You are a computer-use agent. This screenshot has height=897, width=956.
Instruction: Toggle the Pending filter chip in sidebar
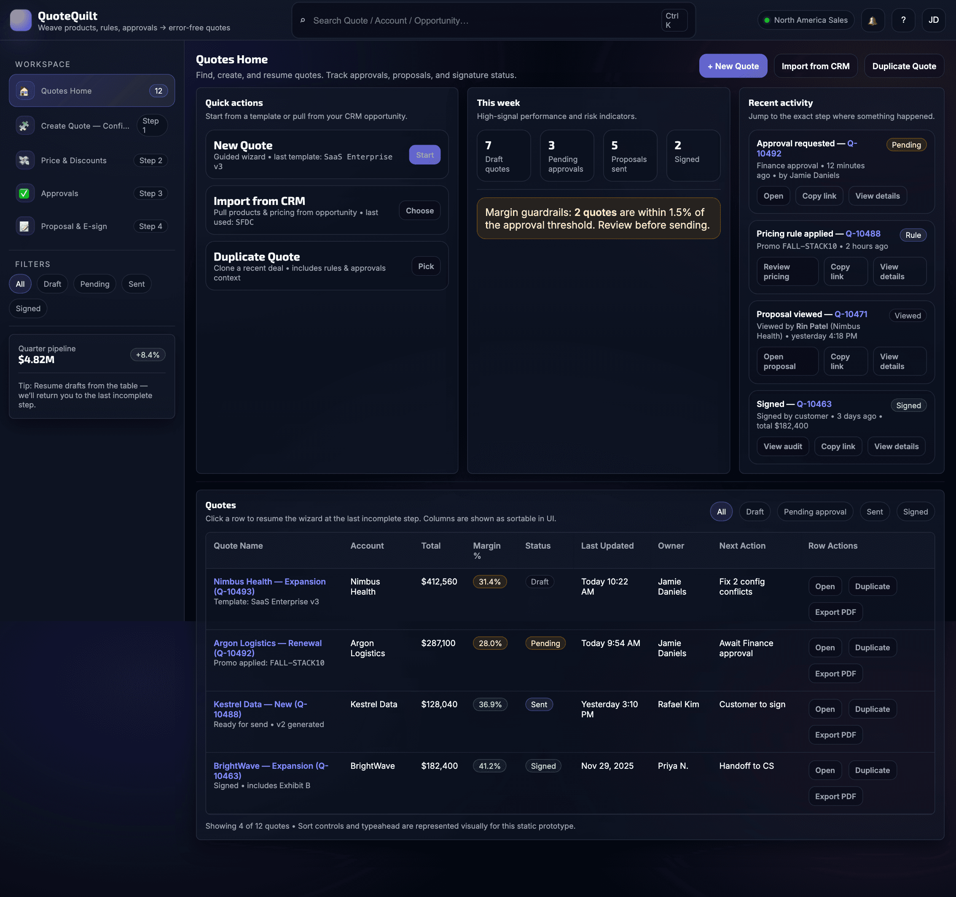[x=94, y=284]
